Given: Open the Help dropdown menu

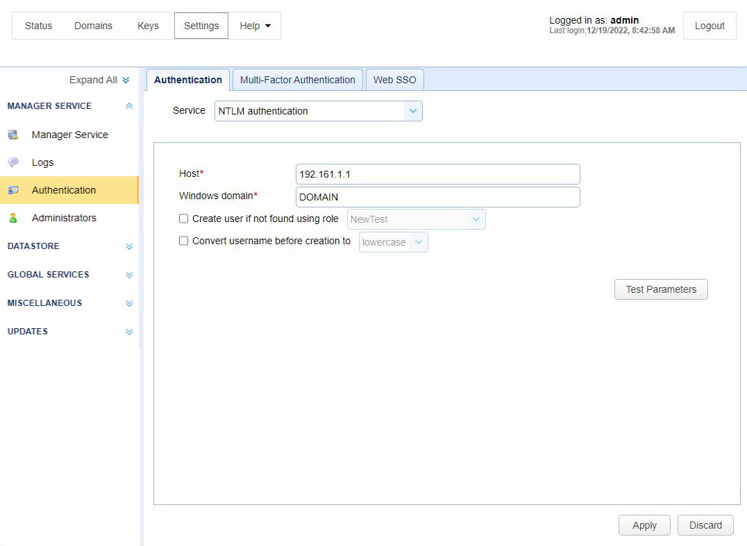Looking at the screenshot, I should tap(255, 26).
